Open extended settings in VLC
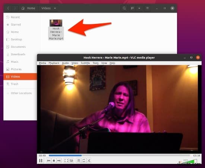Screen dimensions: 205x168 pos(71,161)
